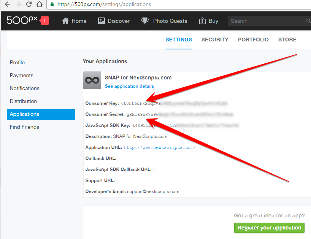Select Applications in the settings sidebar
This screenshot has width=311, height=239.
[41, 114]
